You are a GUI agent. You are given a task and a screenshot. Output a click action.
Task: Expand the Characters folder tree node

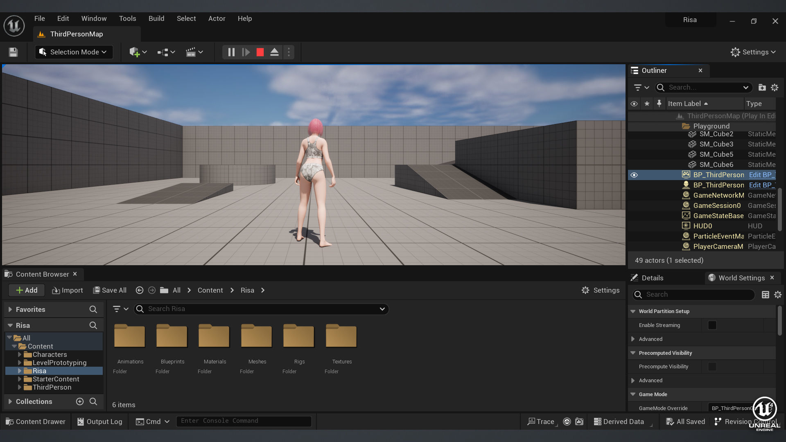[19, 354]
